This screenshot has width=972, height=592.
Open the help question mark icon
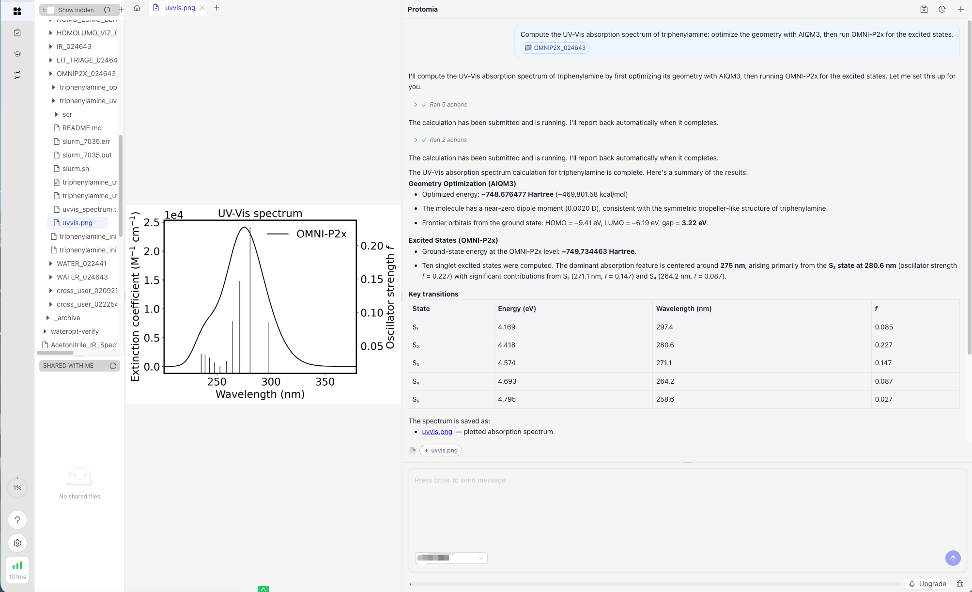pos(17,520)
